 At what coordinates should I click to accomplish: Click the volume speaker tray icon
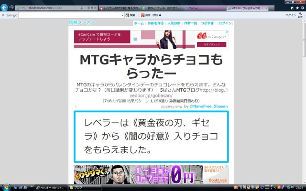pos(292,188)
